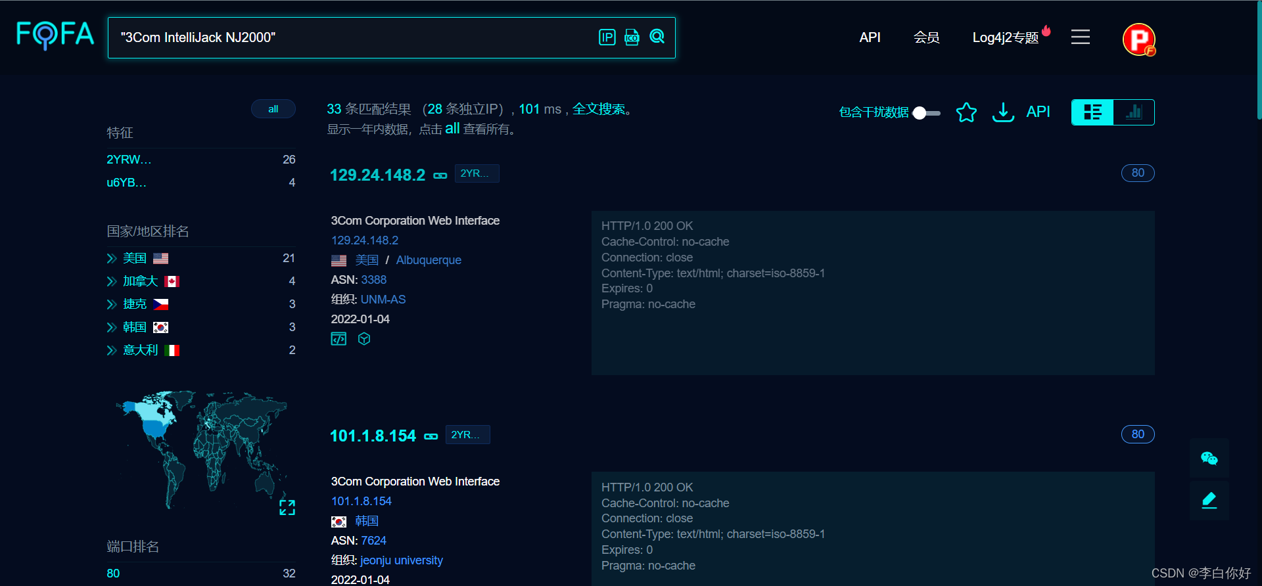Click the star favorite icon

click(966, 112)
